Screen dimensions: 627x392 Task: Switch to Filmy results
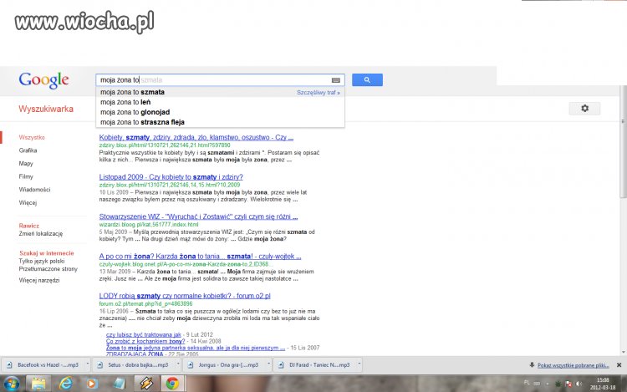pos(26,176)
